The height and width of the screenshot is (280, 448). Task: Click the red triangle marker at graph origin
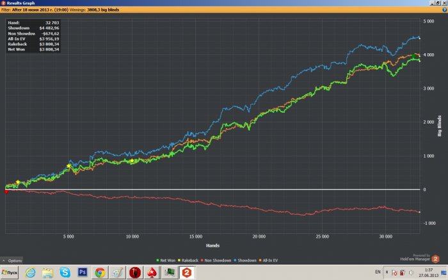[6, 192]
